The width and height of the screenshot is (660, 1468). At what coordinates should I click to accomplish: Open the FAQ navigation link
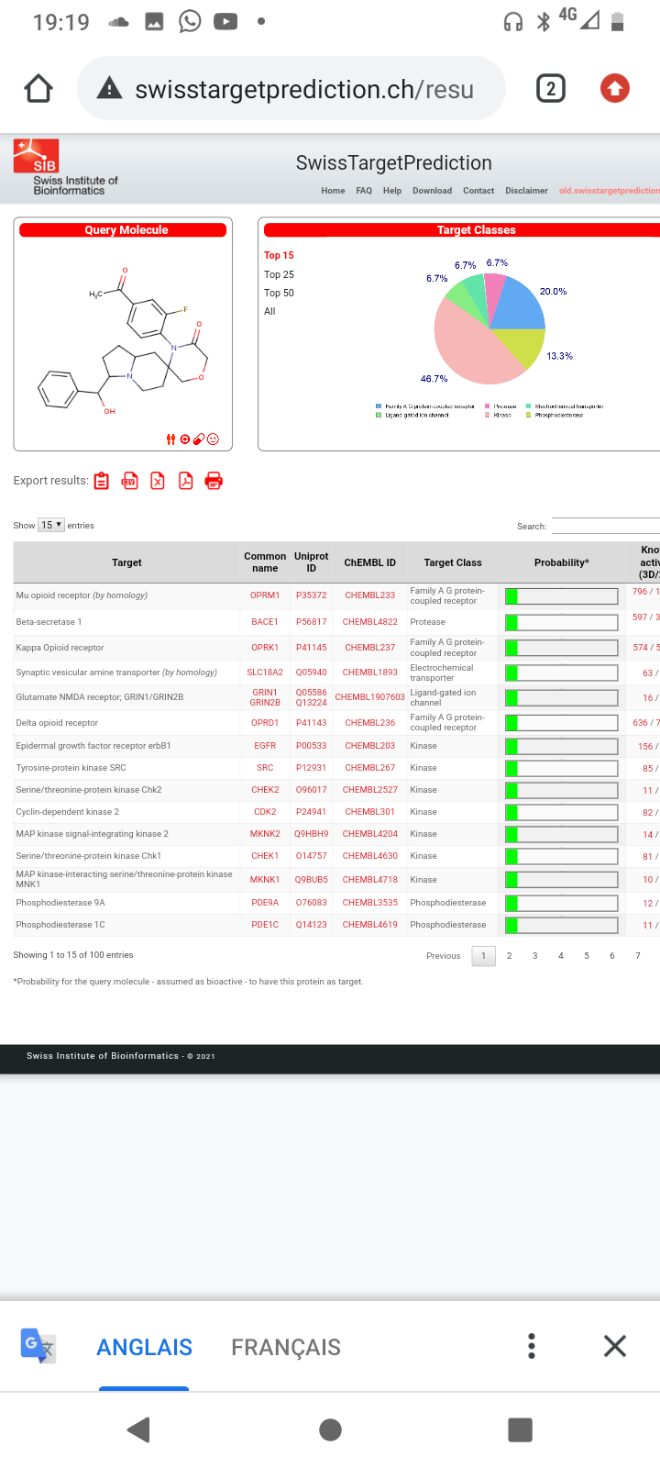click(364, 191)
